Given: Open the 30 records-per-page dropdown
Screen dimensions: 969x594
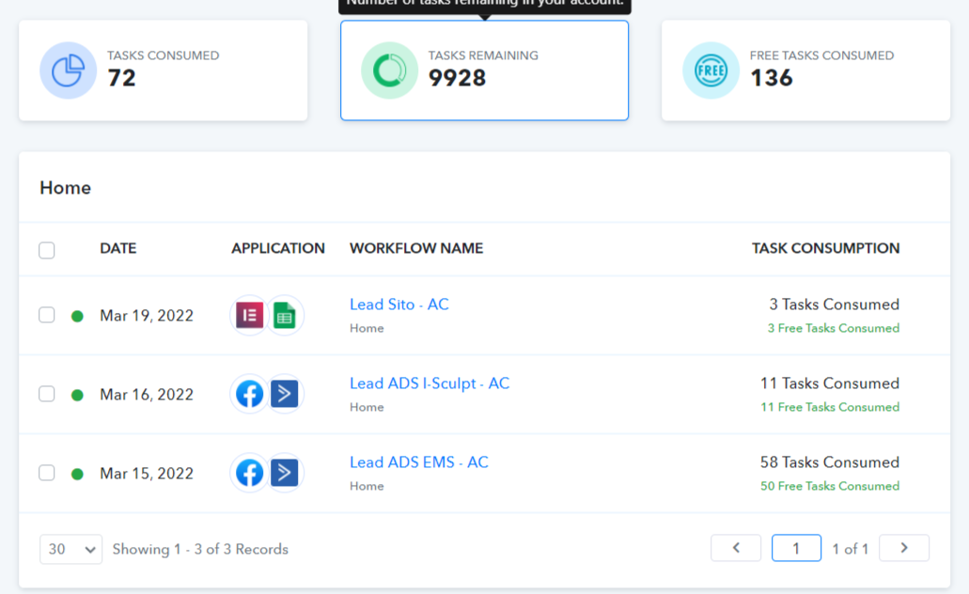Looking at the screenshot, I should [71, 549].
